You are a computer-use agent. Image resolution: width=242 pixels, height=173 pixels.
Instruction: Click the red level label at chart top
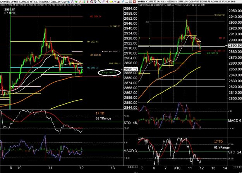(95, 17)
